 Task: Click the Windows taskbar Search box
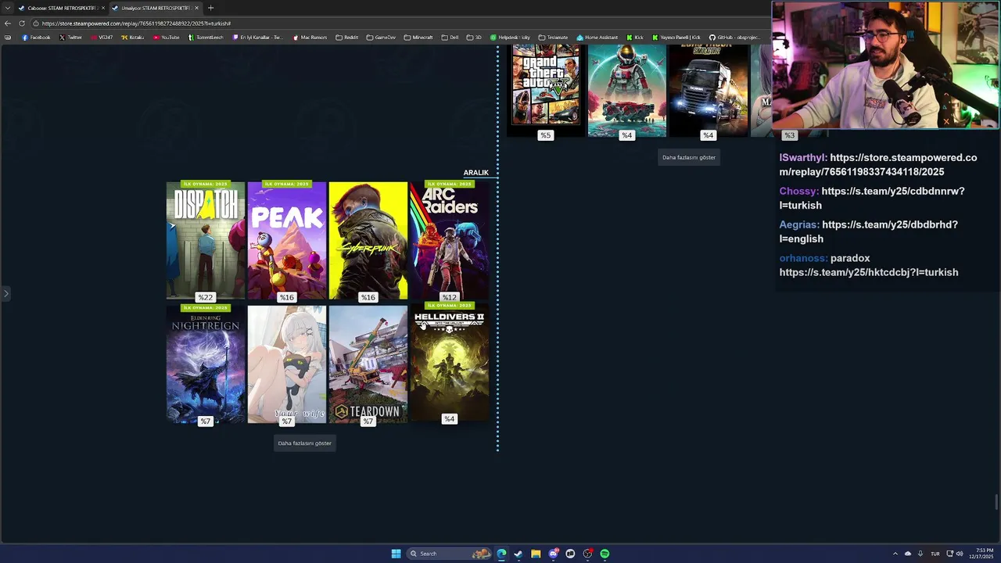pos(449,554)
